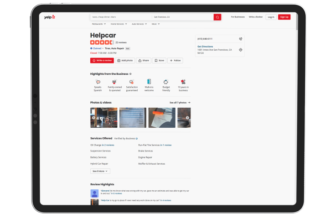Focus the San Francisco, CA location field
325x219 pixels.
(183, 17)
